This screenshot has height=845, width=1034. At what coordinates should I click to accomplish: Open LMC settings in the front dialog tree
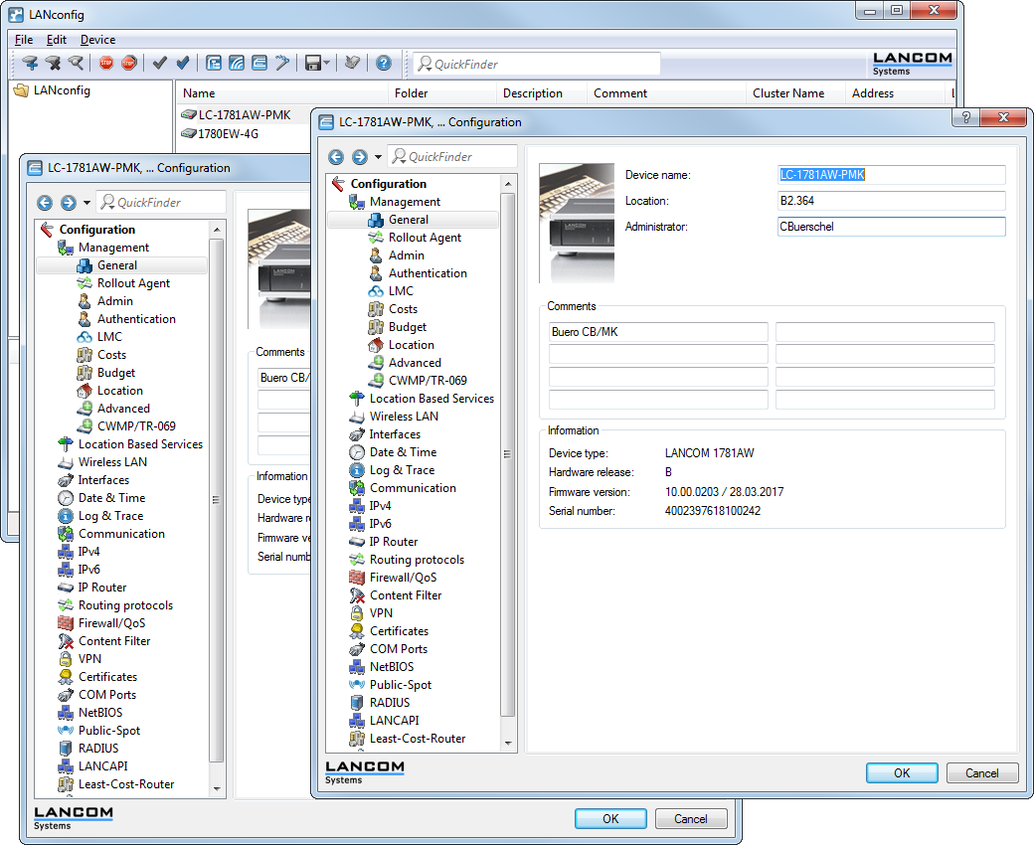pos(402,291)
